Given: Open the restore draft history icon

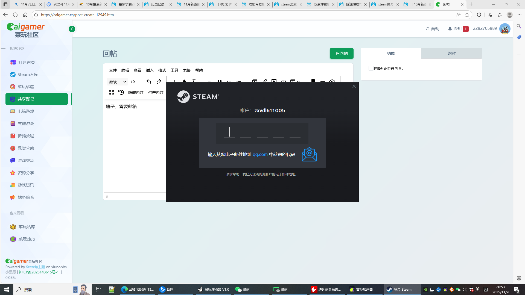Looking at the screenshot, I should (121, 92).
